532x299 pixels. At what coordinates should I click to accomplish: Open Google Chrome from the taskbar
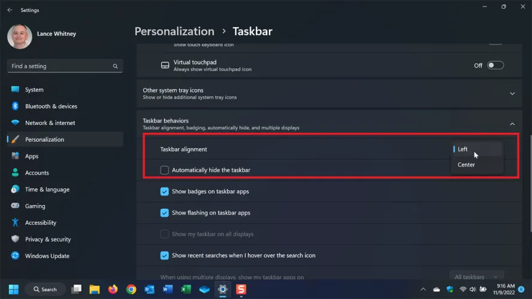[x=131, y=289]
